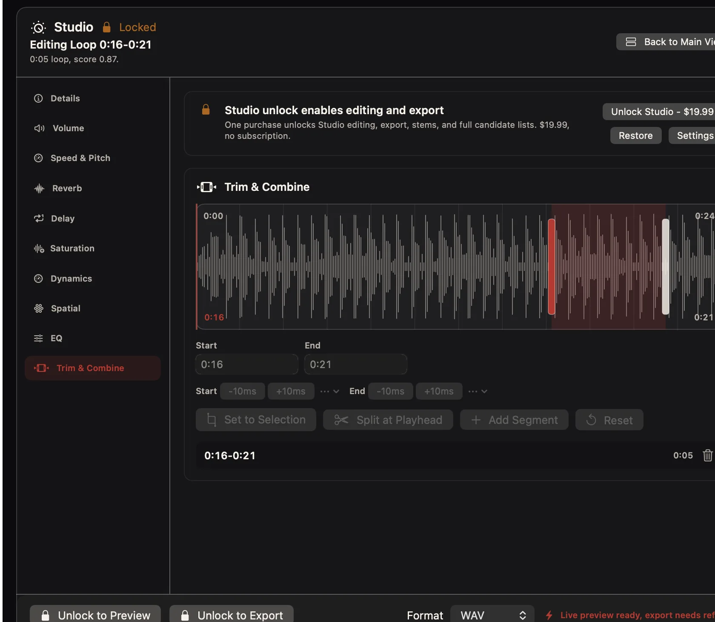Screen dimensions: 715x622
Task: Click Live preview ready status text
Action: [638, 615]
